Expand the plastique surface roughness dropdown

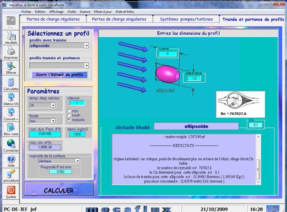(x=77, y=161)
